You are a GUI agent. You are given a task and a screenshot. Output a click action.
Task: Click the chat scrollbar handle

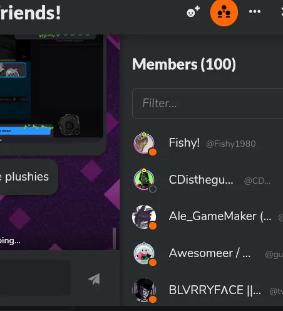[114, 238]
